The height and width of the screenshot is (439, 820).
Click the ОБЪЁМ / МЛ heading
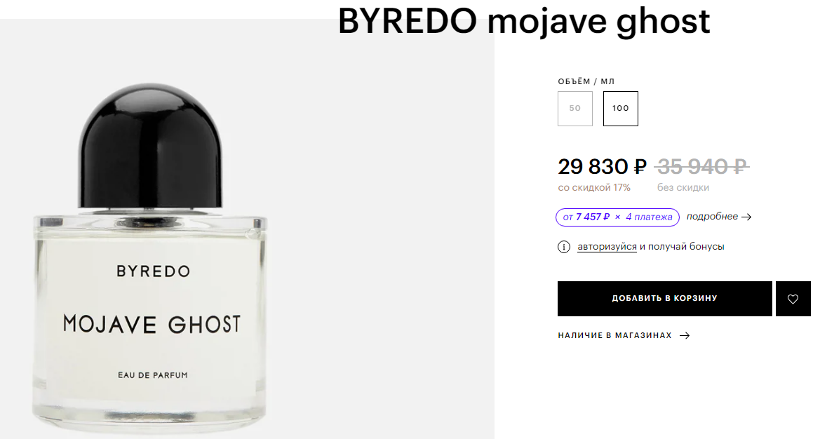pyautogui.click(x=586, y=81)
